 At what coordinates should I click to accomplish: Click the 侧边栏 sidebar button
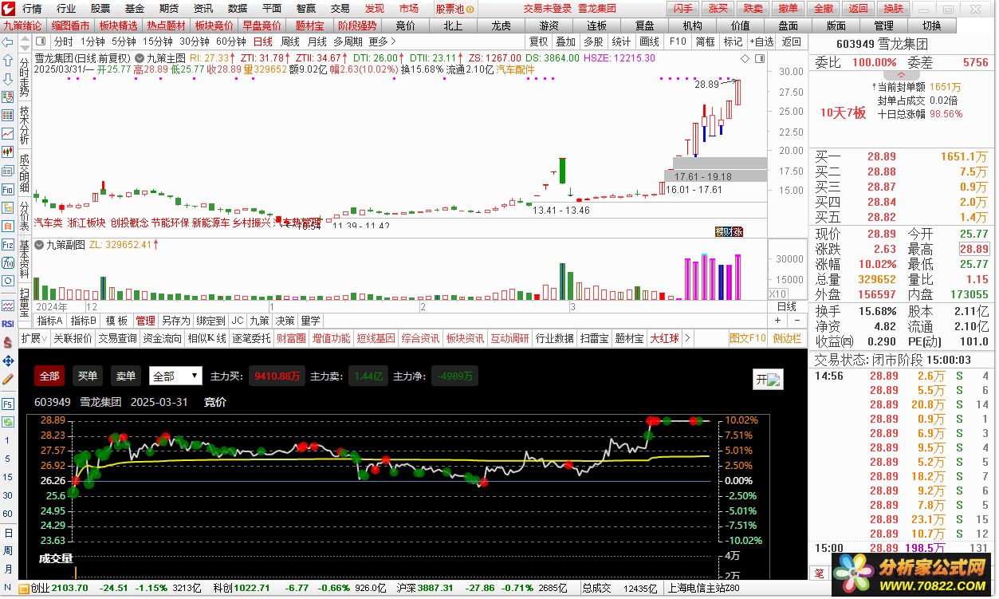click(787, 338)
